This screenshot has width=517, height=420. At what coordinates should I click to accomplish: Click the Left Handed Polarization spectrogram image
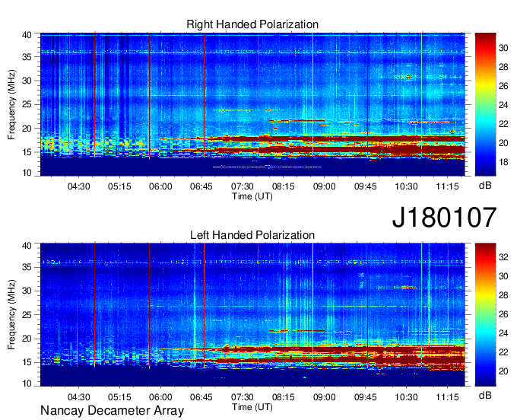(252, 314)
